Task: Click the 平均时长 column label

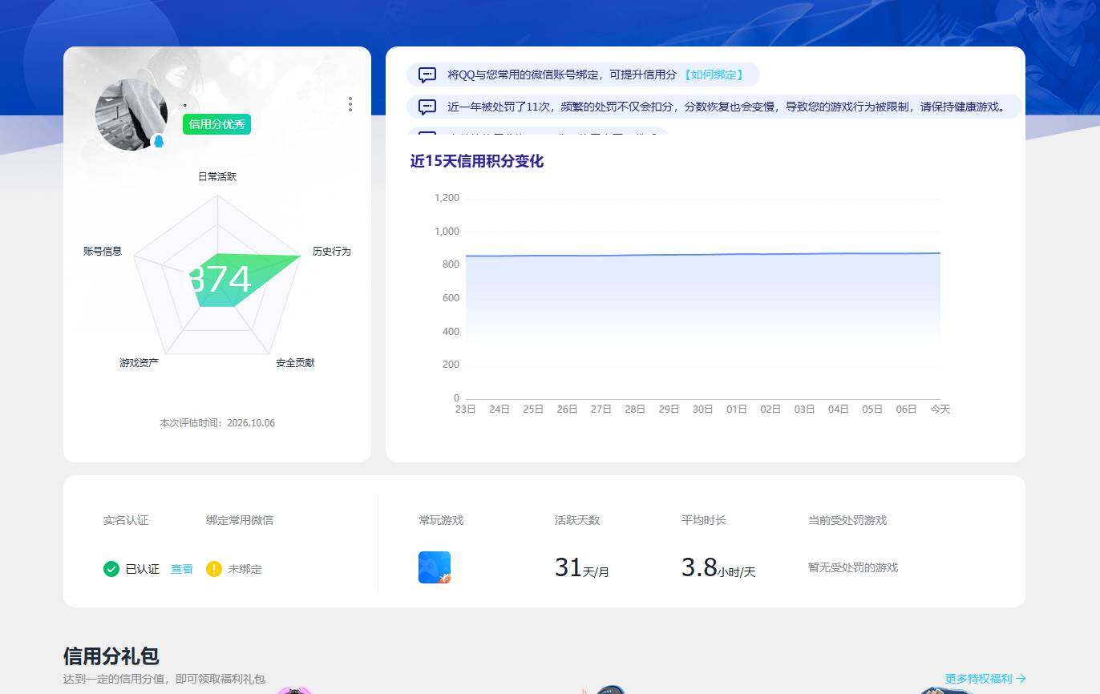Action: [x=704, y=520]
